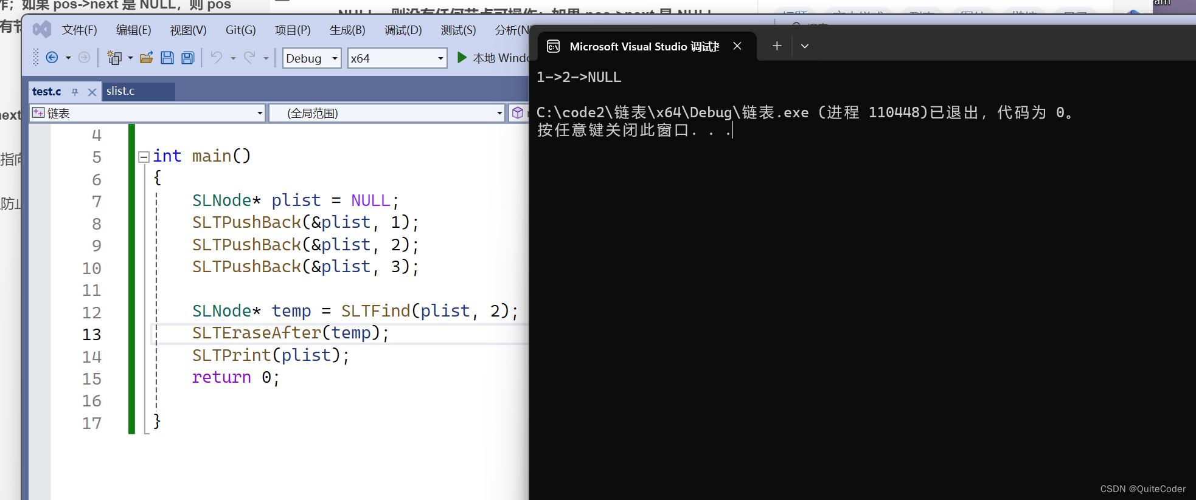Click line number 5 in the gutter
The height and width of the screenshot is (500, 1196).
[97, 157]
